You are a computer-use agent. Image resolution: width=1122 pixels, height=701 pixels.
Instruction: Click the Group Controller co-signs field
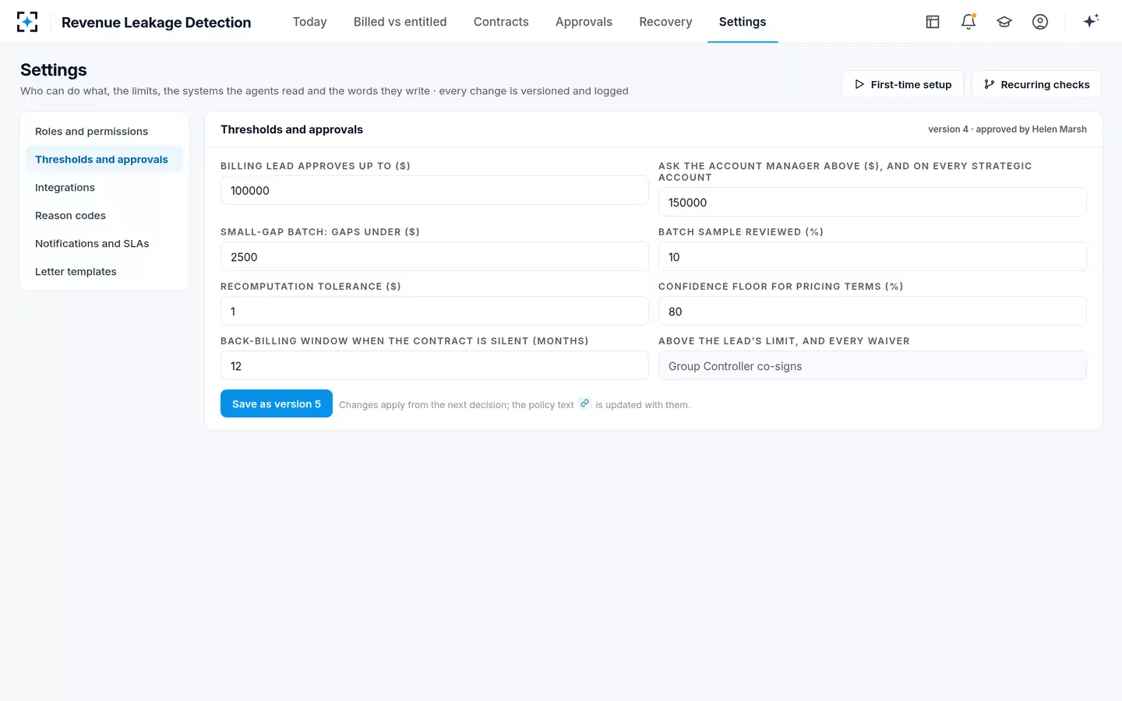873,365
